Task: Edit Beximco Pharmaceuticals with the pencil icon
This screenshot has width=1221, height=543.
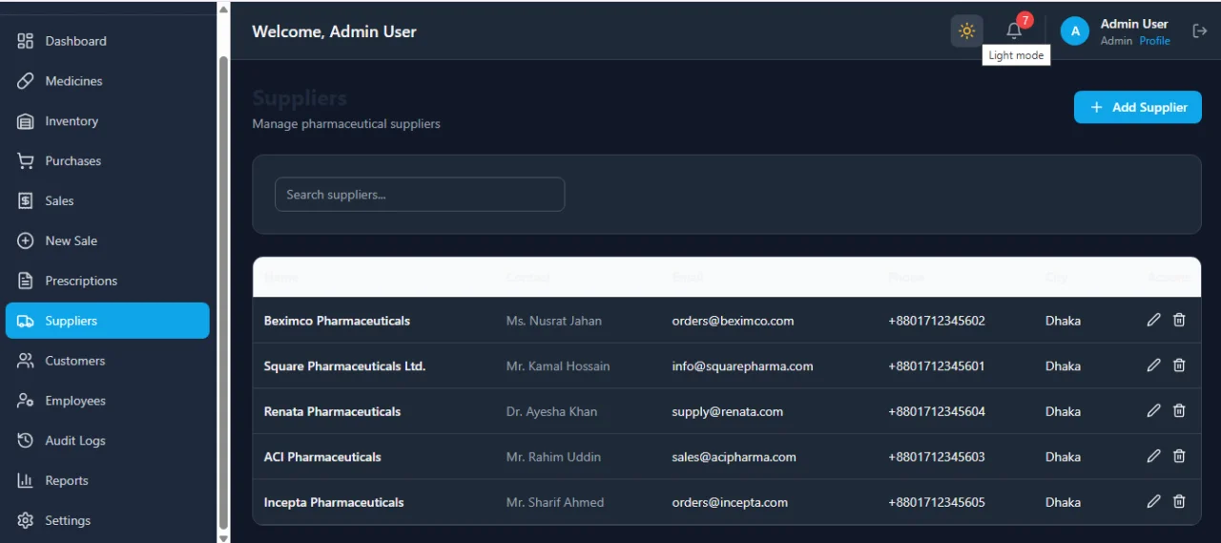Action: (x=1153, y=320)
